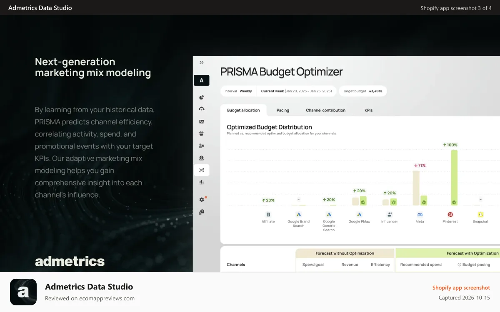Click the 'admetrics' wordmark on the dark panel
500x312 pixels.
point(70,261)
